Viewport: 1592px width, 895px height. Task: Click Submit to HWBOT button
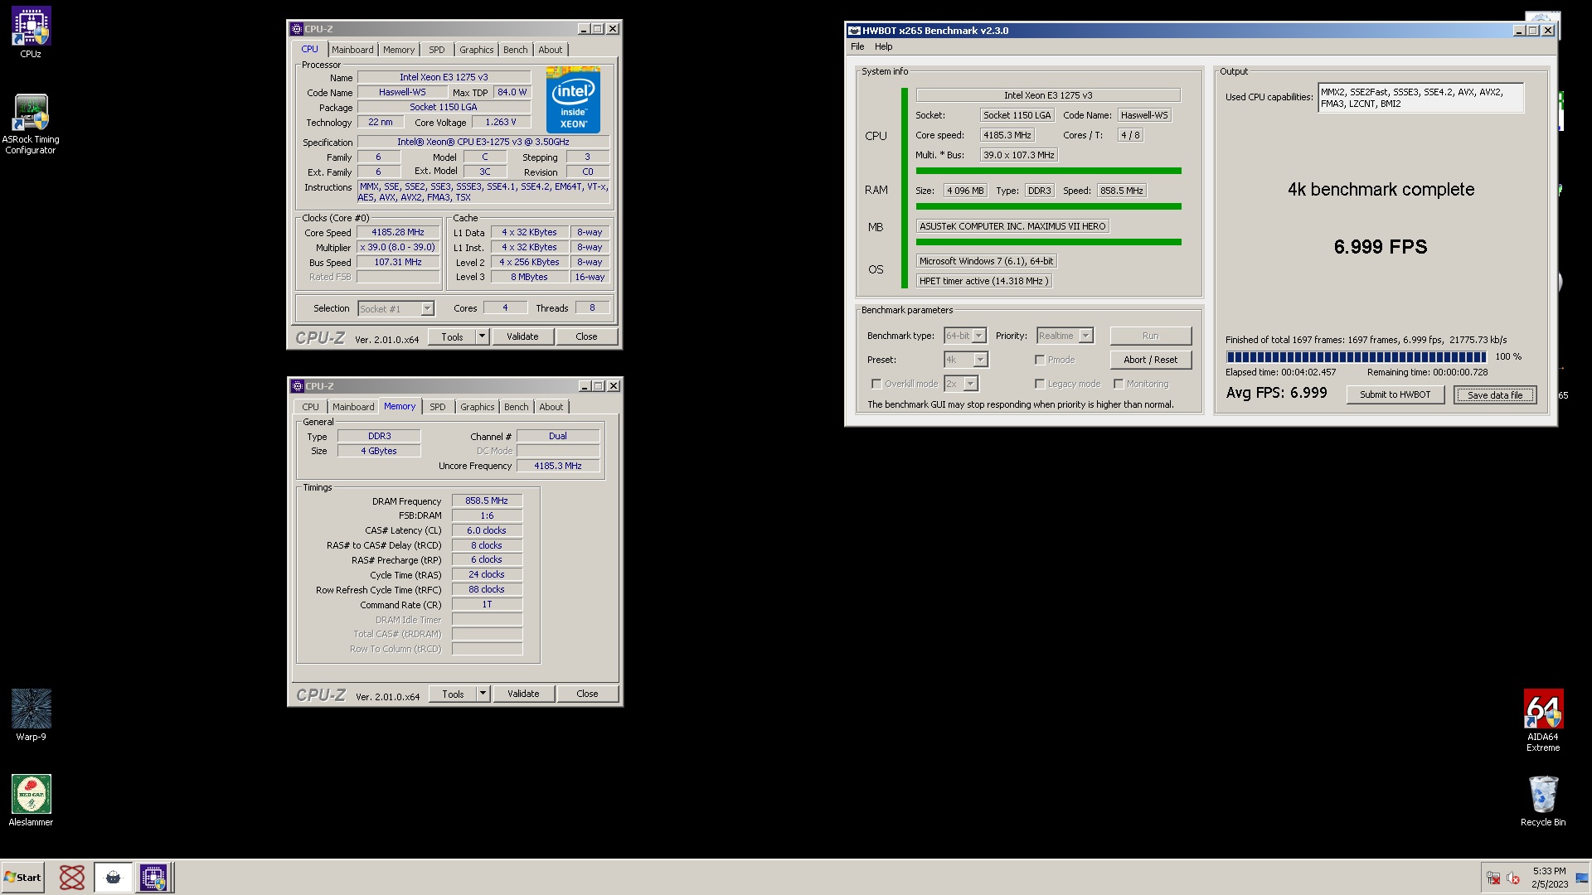(1395, 394)
